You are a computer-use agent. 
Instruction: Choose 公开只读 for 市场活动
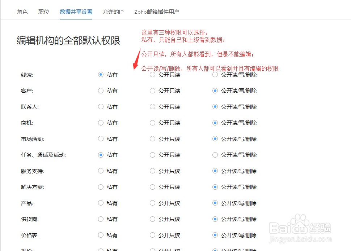[x=153, y=139]
